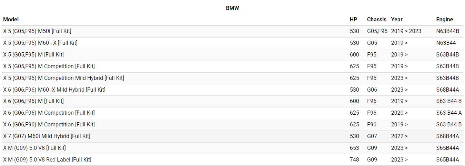Image resolution: width=465 pixels, height=166 pixels.
Task: Click the 653 HP value
Action: click(x=354, y=148)
